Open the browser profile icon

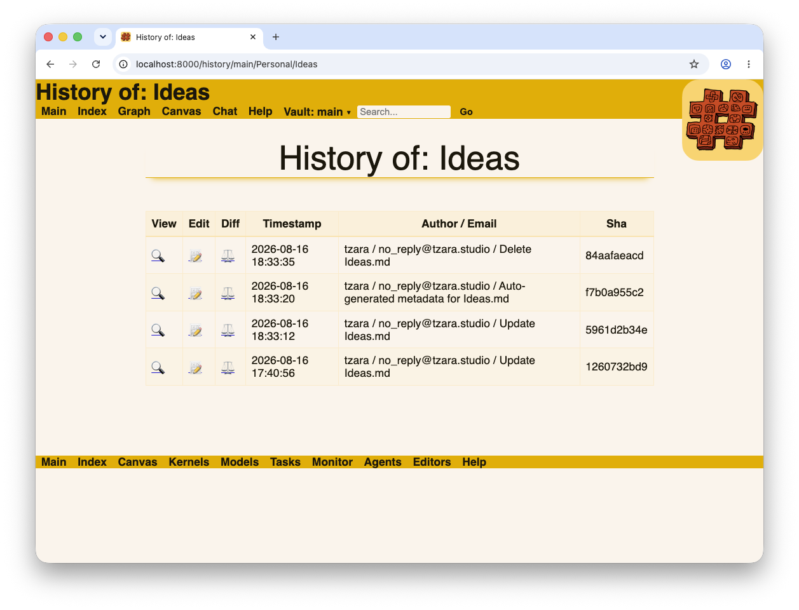(726, 64)
